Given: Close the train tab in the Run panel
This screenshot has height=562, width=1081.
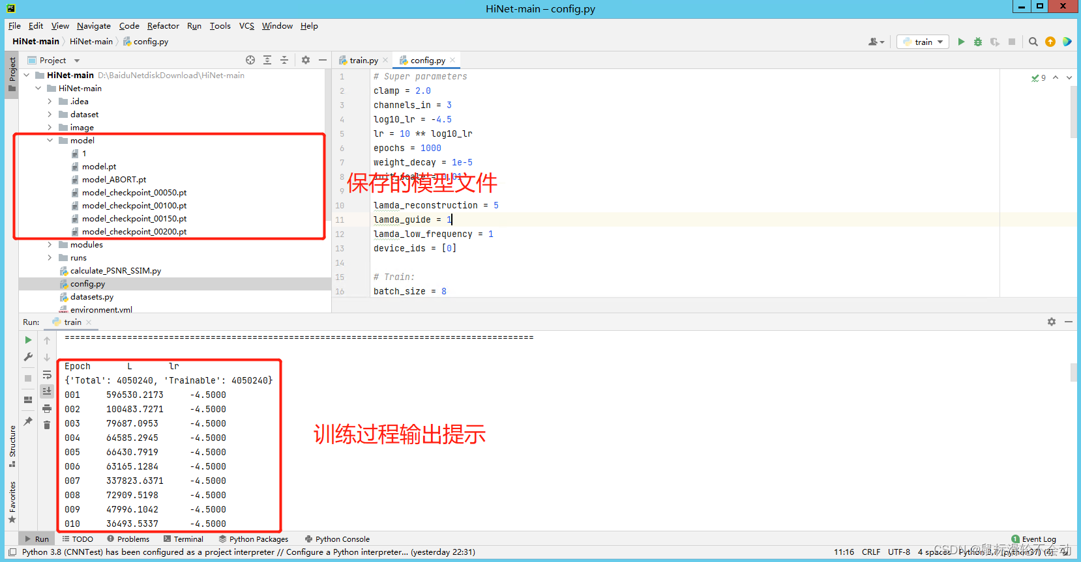Looking at the screenshot, I should pyautogui.click(x=89, y=322).
